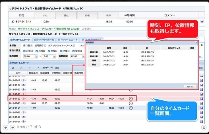
Task: Uncheck the 水曜日 weekday checkbox
Action: coord(49,51)
